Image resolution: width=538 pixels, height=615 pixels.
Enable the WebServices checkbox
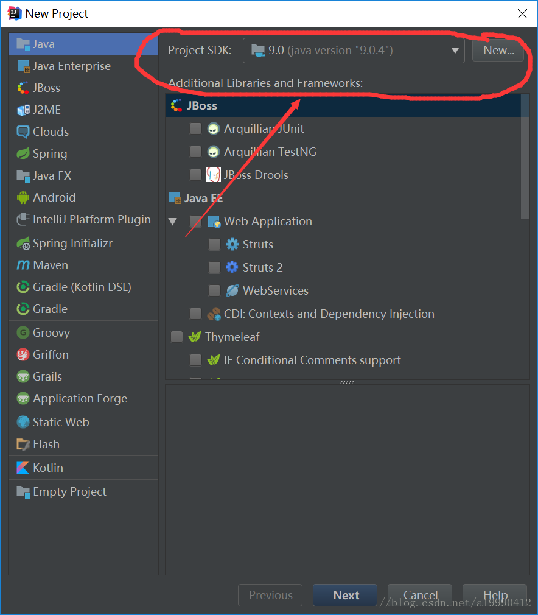click(214, 290)
